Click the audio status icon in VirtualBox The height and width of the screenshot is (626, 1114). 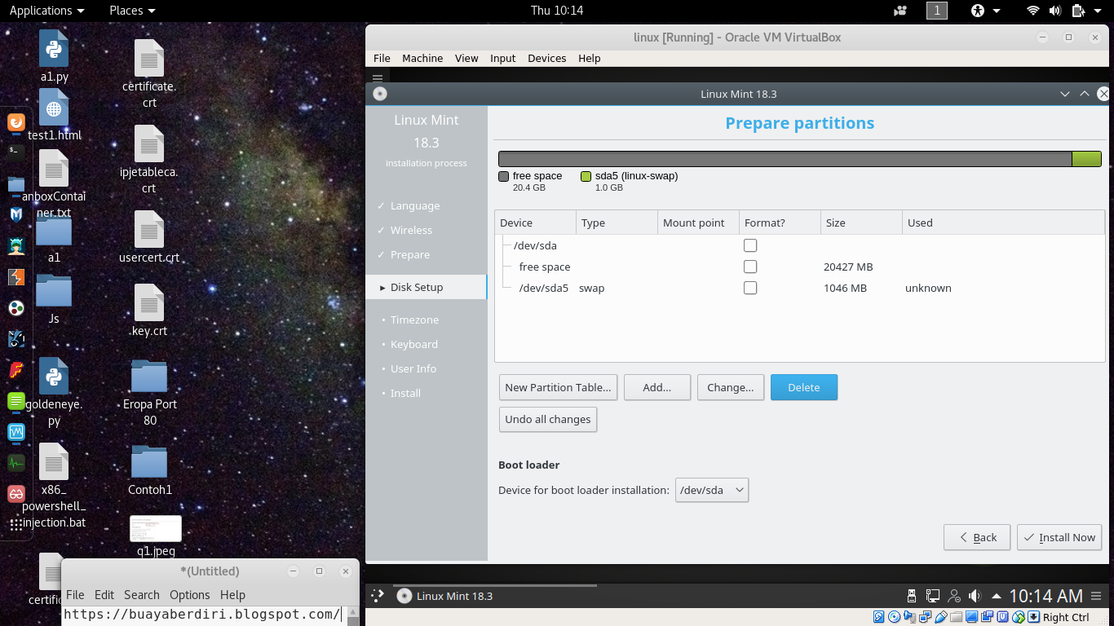pos(910,617)
